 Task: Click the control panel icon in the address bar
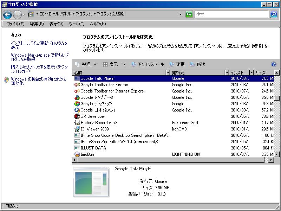coord(31,14)
